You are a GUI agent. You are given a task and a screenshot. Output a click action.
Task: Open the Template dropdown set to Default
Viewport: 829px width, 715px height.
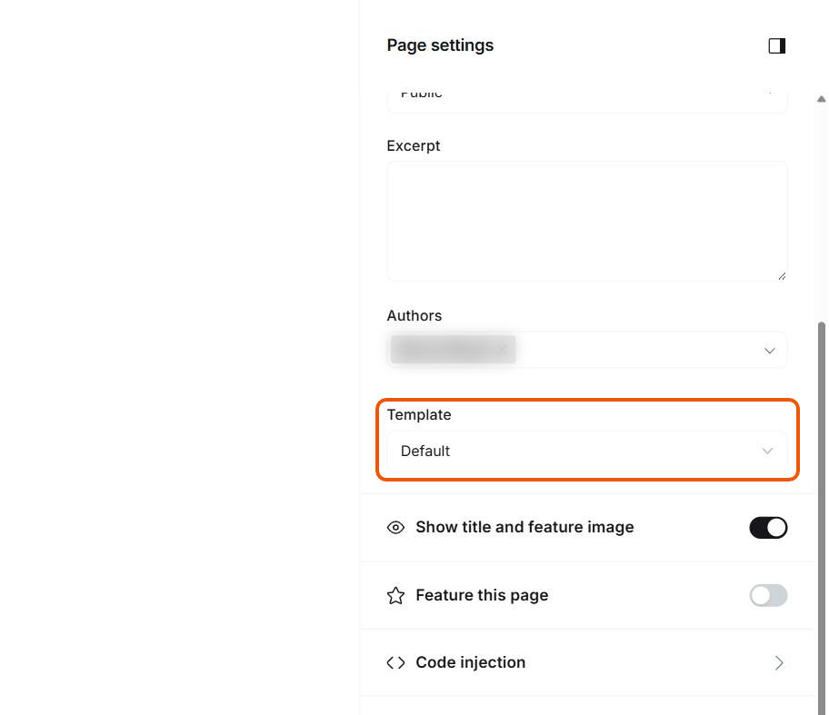point(587,452)
